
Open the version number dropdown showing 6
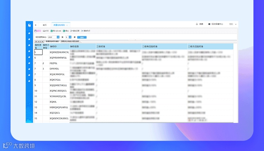coord(70,37)
